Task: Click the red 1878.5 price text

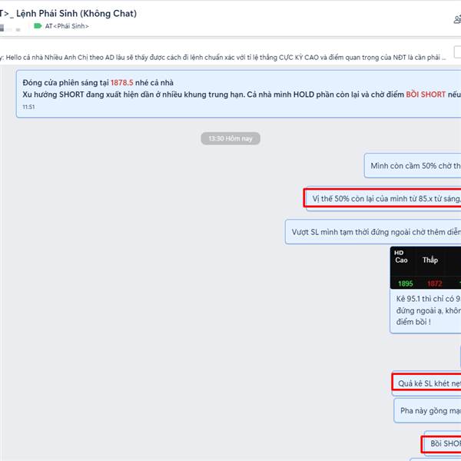Action: 121,83
